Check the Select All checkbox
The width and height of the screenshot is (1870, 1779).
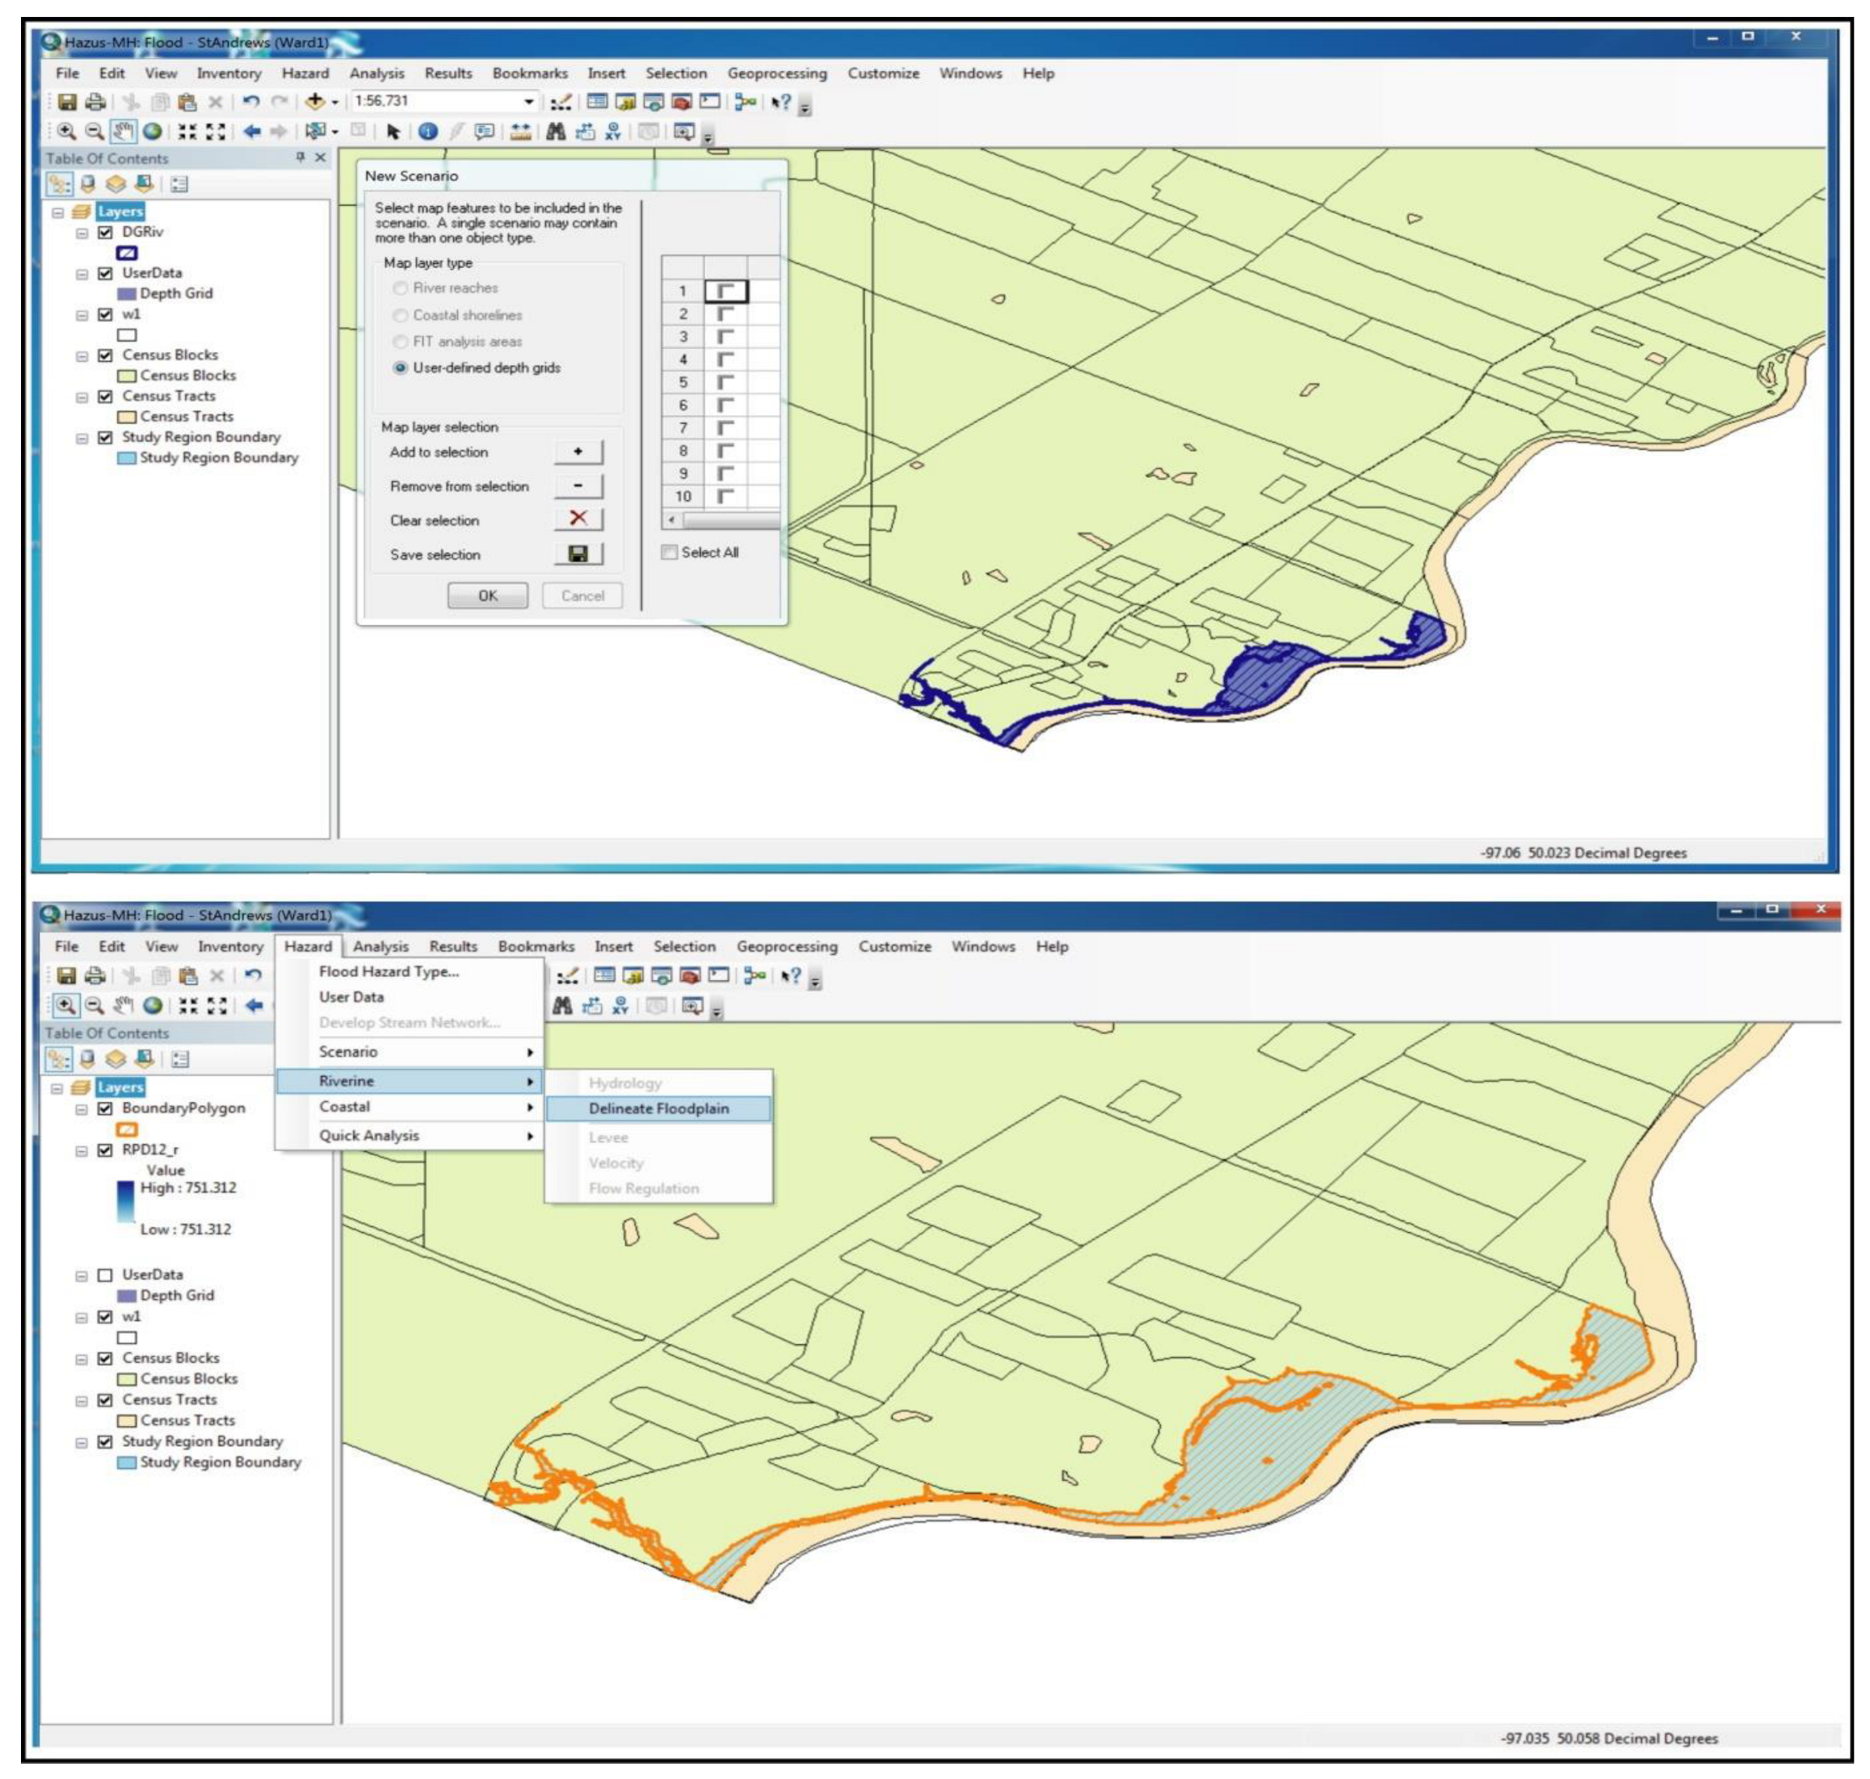(x=670, y=552)
